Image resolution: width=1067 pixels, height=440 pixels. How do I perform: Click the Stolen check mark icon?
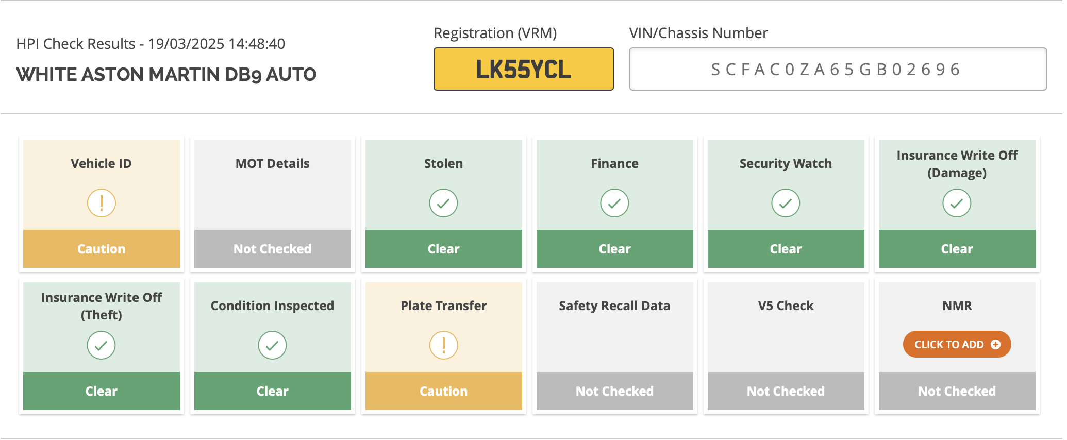tap(443, 203)
